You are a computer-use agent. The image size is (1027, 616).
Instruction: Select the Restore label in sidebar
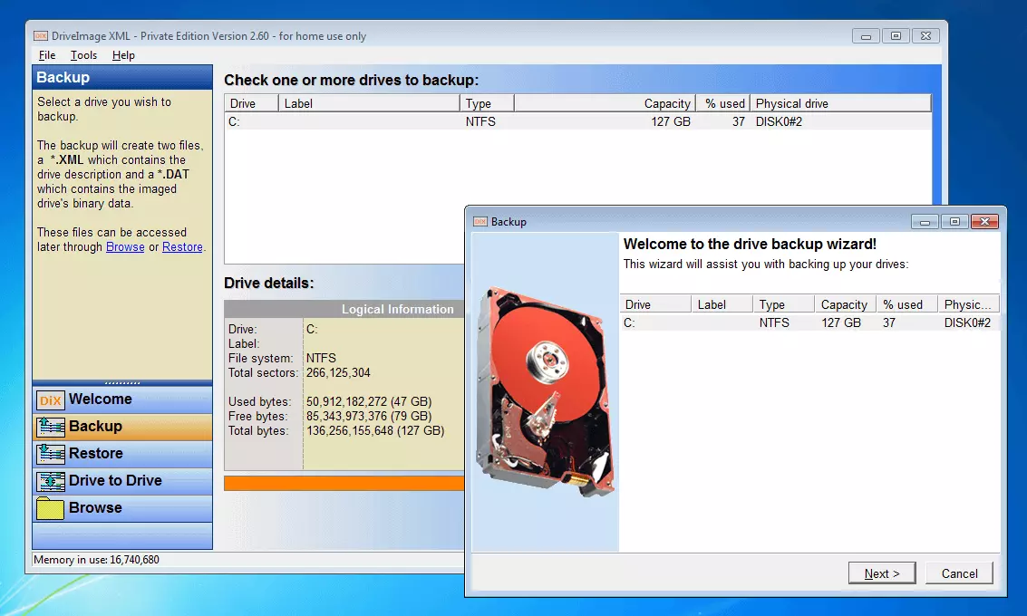pos(95,453)
